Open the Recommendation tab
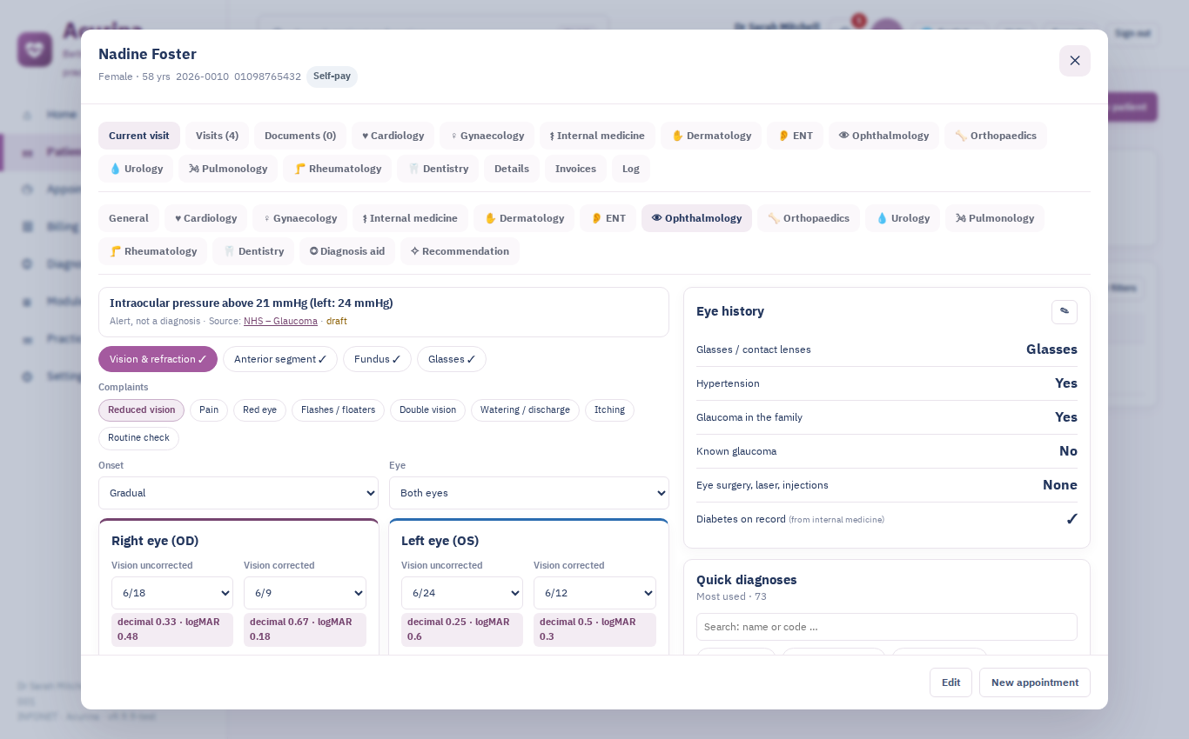 (460, 251)
